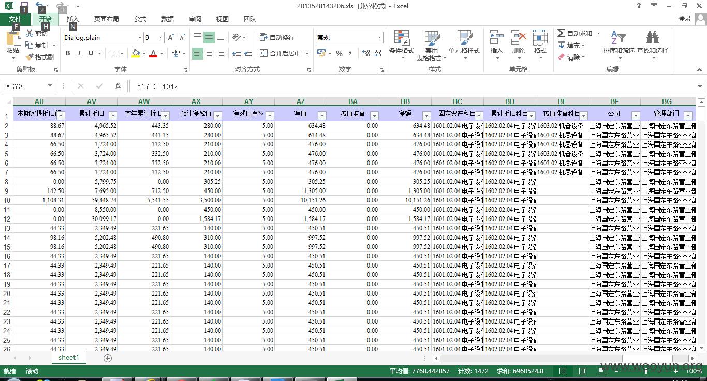Click the text orientation icon
Image resolution: width=707 pixels, height=381 pixels.
pos(237,37)
